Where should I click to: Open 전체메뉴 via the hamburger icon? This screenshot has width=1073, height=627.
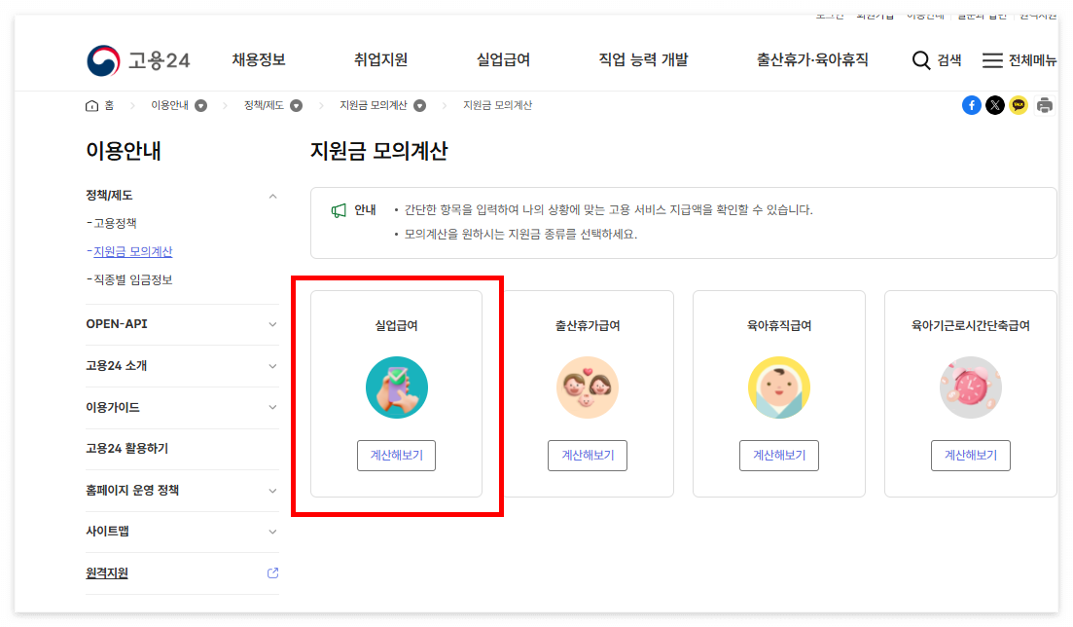(x=993, y=59)
